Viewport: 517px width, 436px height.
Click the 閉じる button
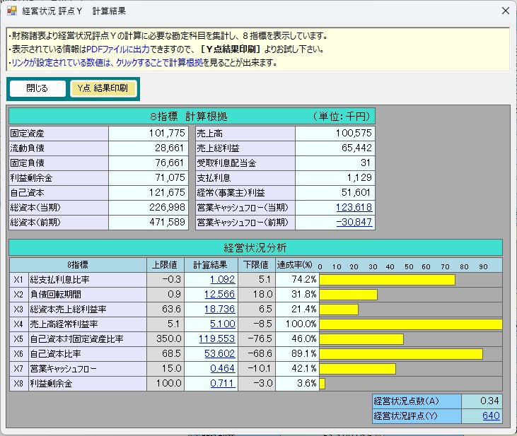(37, 88)
